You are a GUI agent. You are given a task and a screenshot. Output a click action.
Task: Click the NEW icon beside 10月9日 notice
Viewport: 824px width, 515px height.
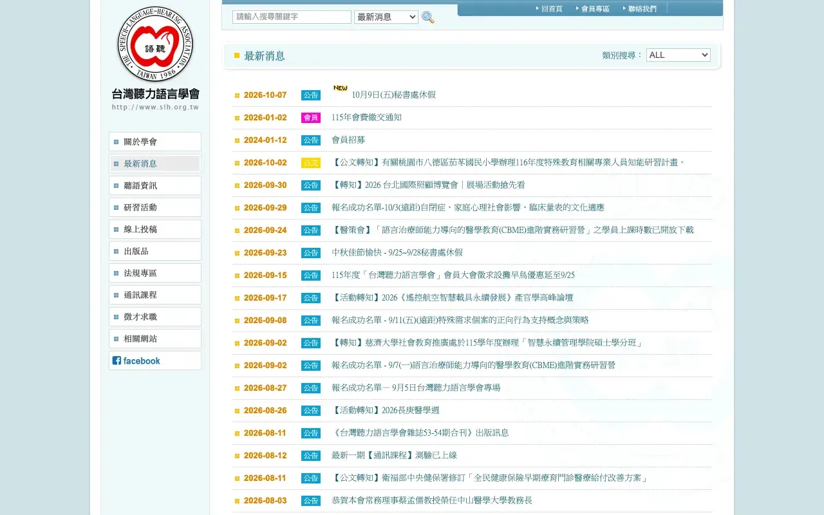341,88
